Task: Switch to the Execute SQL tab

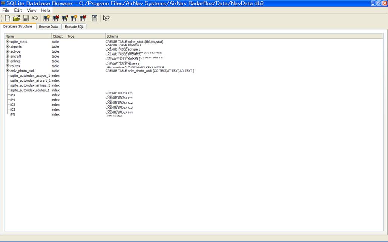Action: click(74, 27)
